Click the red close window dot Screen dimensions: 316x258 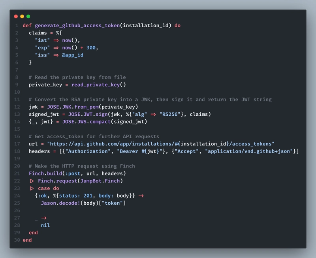(16, 16)
